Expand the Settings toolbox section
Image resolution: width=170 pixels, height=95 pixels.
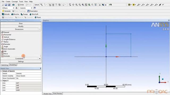[21, 61]
